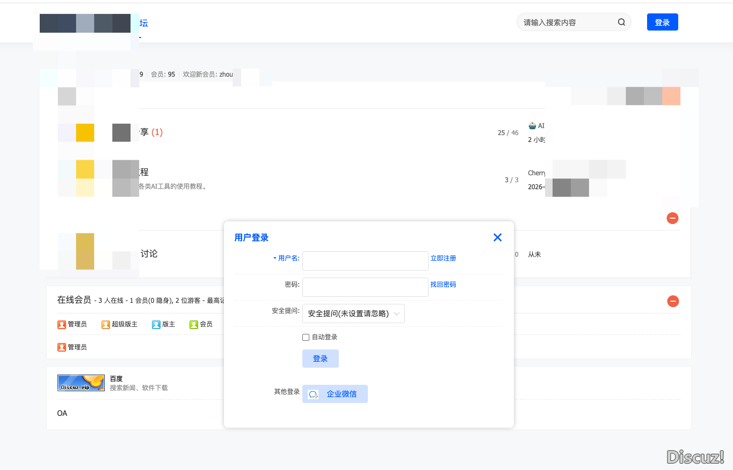This screenshot has height=470, width=733.
Task: Click the 用户登录 dialog title
Action: tap(251, 237)
